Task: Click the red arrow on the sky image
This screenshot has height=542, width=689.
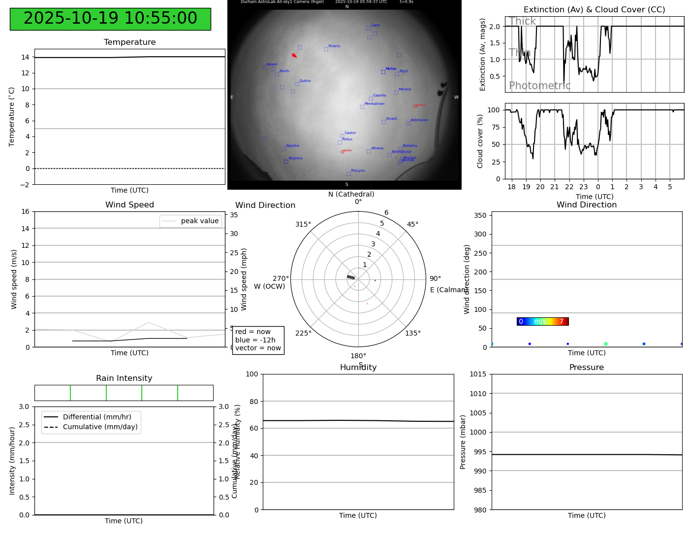Action: 294,55
